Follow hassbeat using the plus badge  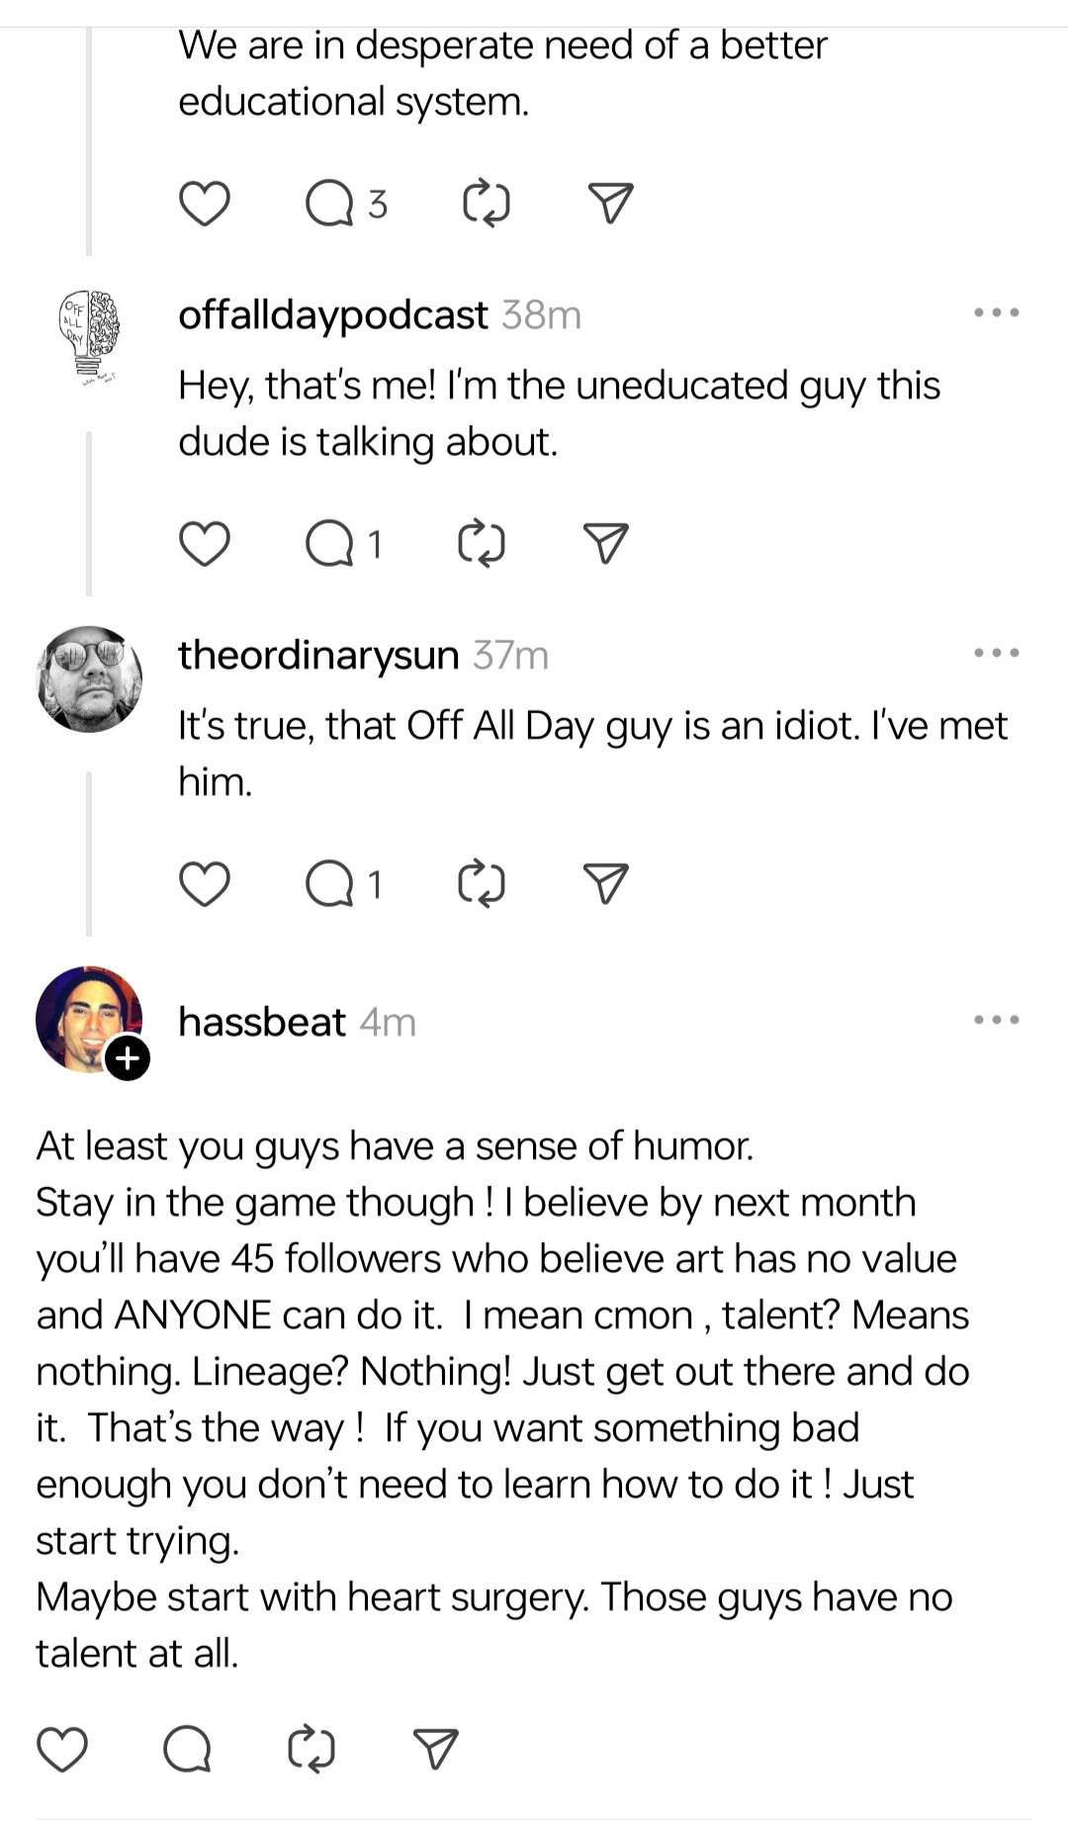pyautogui.click(x=128, y=1058)
